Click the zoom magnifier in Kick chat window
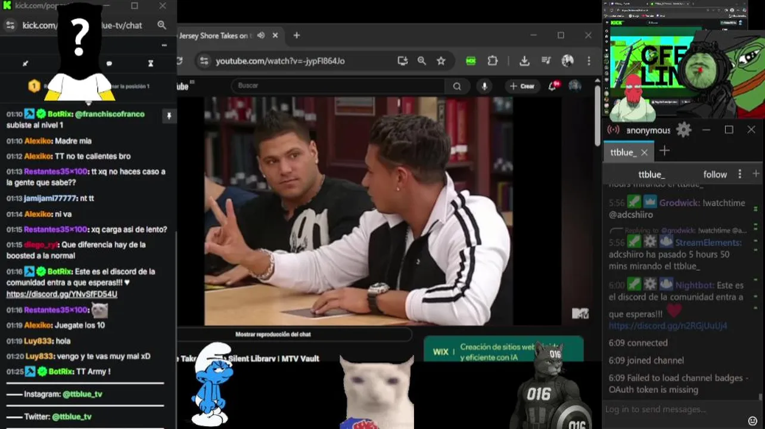The height and width of the screenshot is (429, 765). [x=162, y=25]
